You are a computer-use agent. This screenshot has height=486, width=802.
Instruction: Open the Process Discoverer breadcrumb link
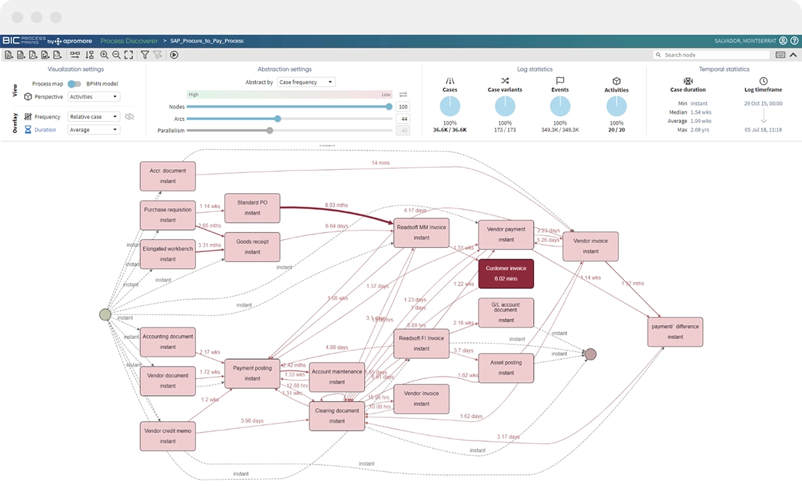(129, 41)
